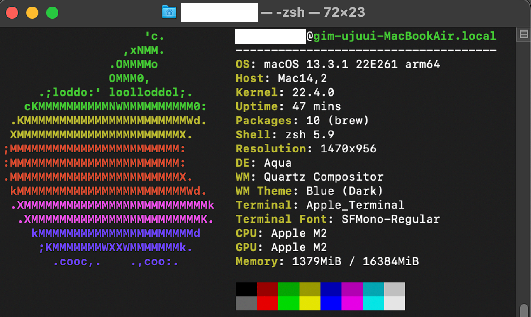Click the green zoom window button
The height and width of the screenshot is (317, 531).
(52, 12)
